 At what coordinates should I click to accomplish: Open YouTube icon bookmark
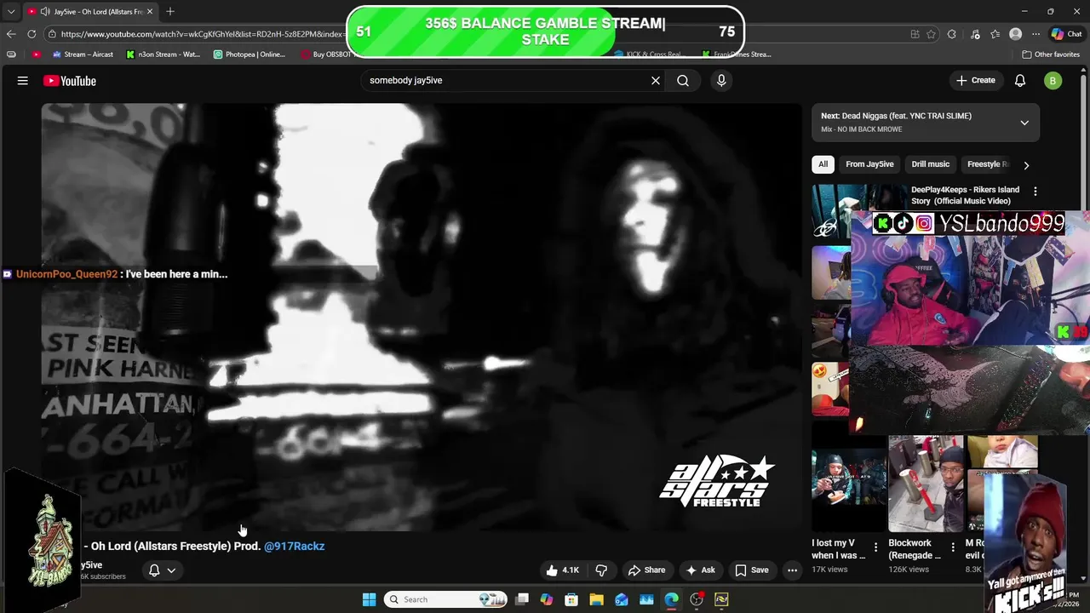pos(36,54)
